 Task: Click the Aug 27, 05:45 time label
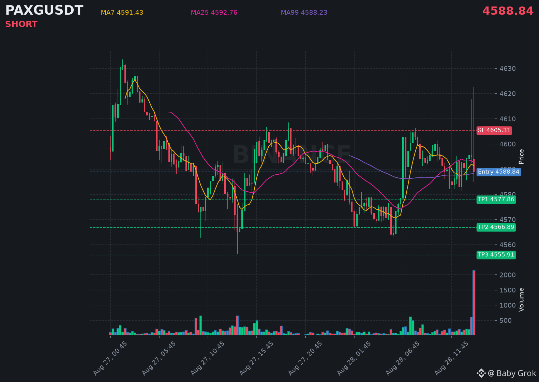click(159, 359)
